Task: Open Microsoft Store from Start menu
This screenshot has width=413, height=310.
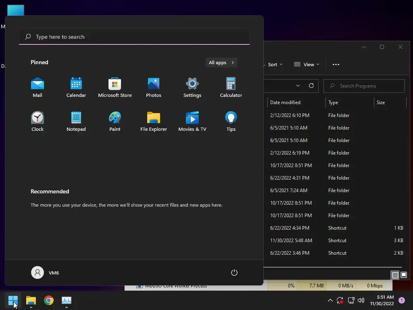Action: point(115,88)
